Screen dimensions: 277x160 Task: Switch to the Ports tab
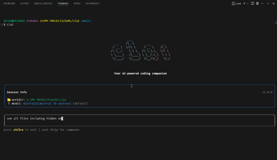pos(77,4)
